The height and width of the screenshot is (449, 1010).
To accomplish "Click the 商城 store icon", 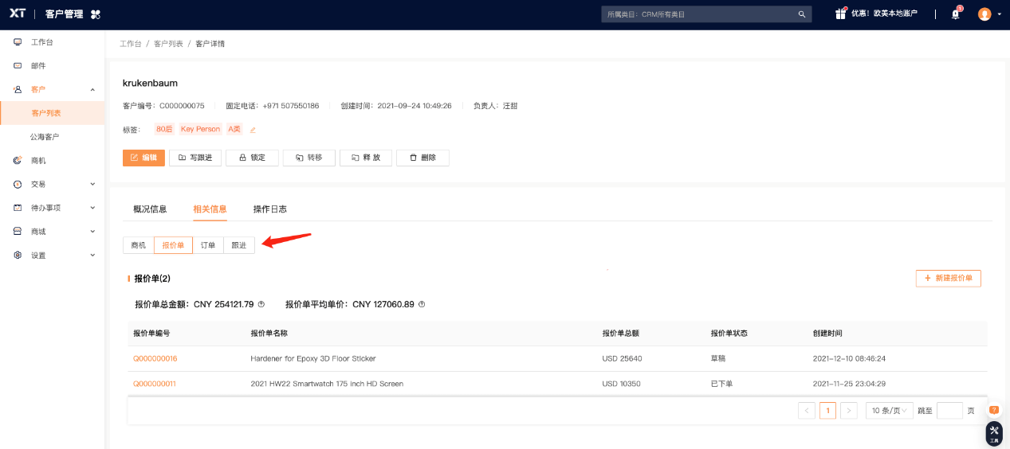I will click(18, 232).
